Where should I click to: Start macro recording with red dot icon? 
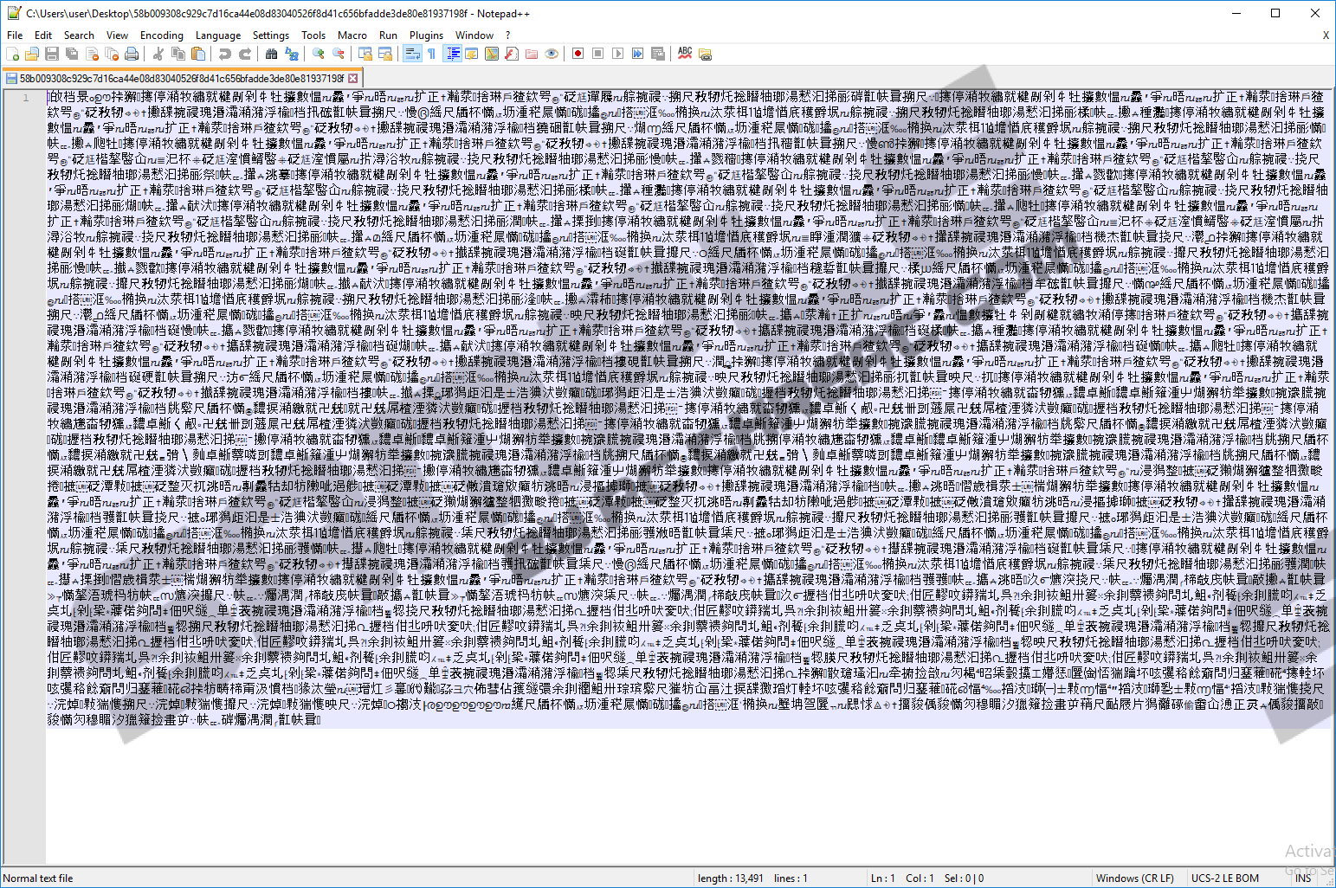[x=578, y=54]
